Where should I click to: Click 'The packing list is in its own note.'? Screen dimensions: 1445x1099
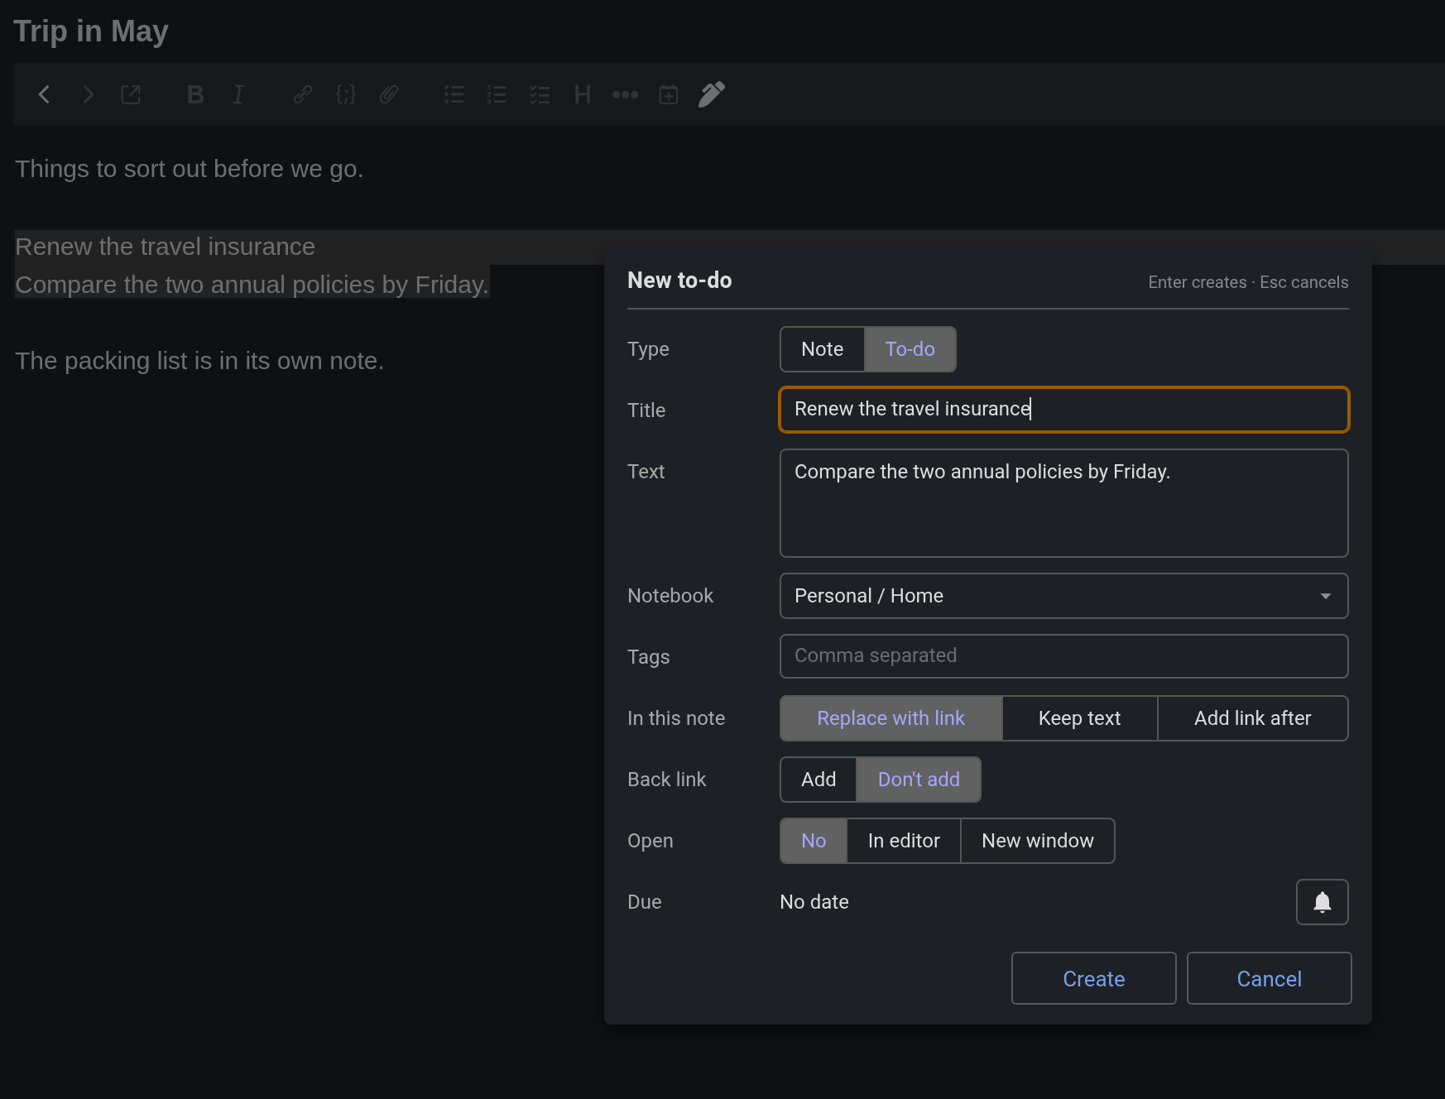click(x=199, y=361)
